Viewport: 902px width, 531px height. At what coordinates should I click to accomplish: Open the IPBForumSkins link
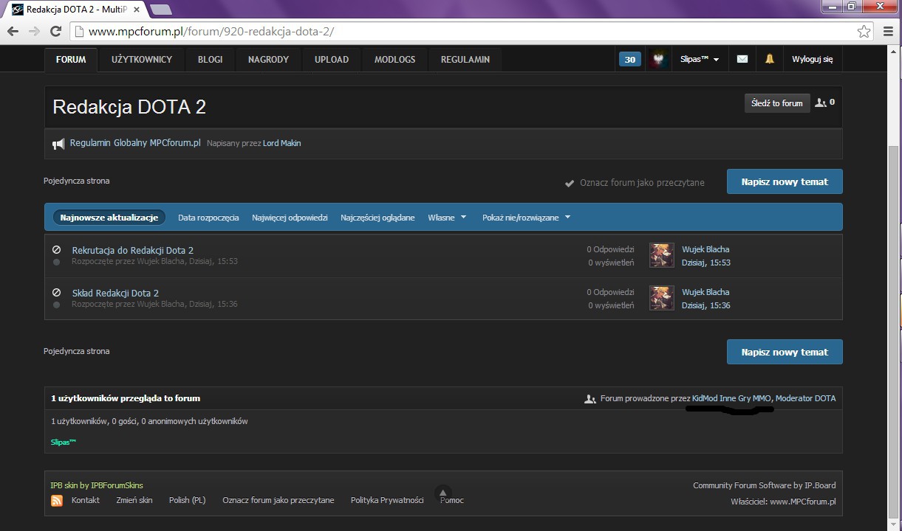pos(117,485)
